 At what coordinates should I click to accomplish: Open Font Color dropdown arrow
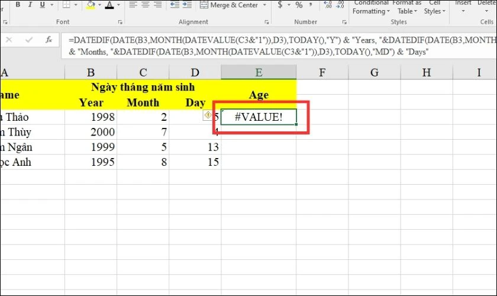coord(118,5)
